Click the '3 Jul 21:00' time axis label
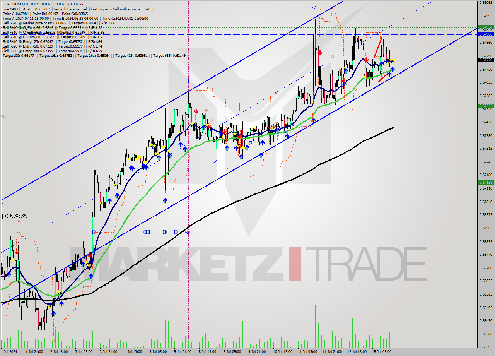495x356 pixels. pos(109,352)
